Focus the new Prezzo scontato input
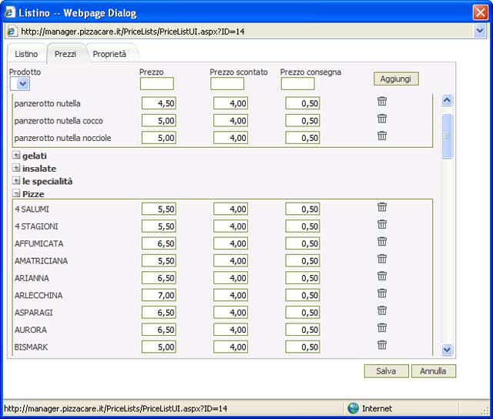 (227, 84)
